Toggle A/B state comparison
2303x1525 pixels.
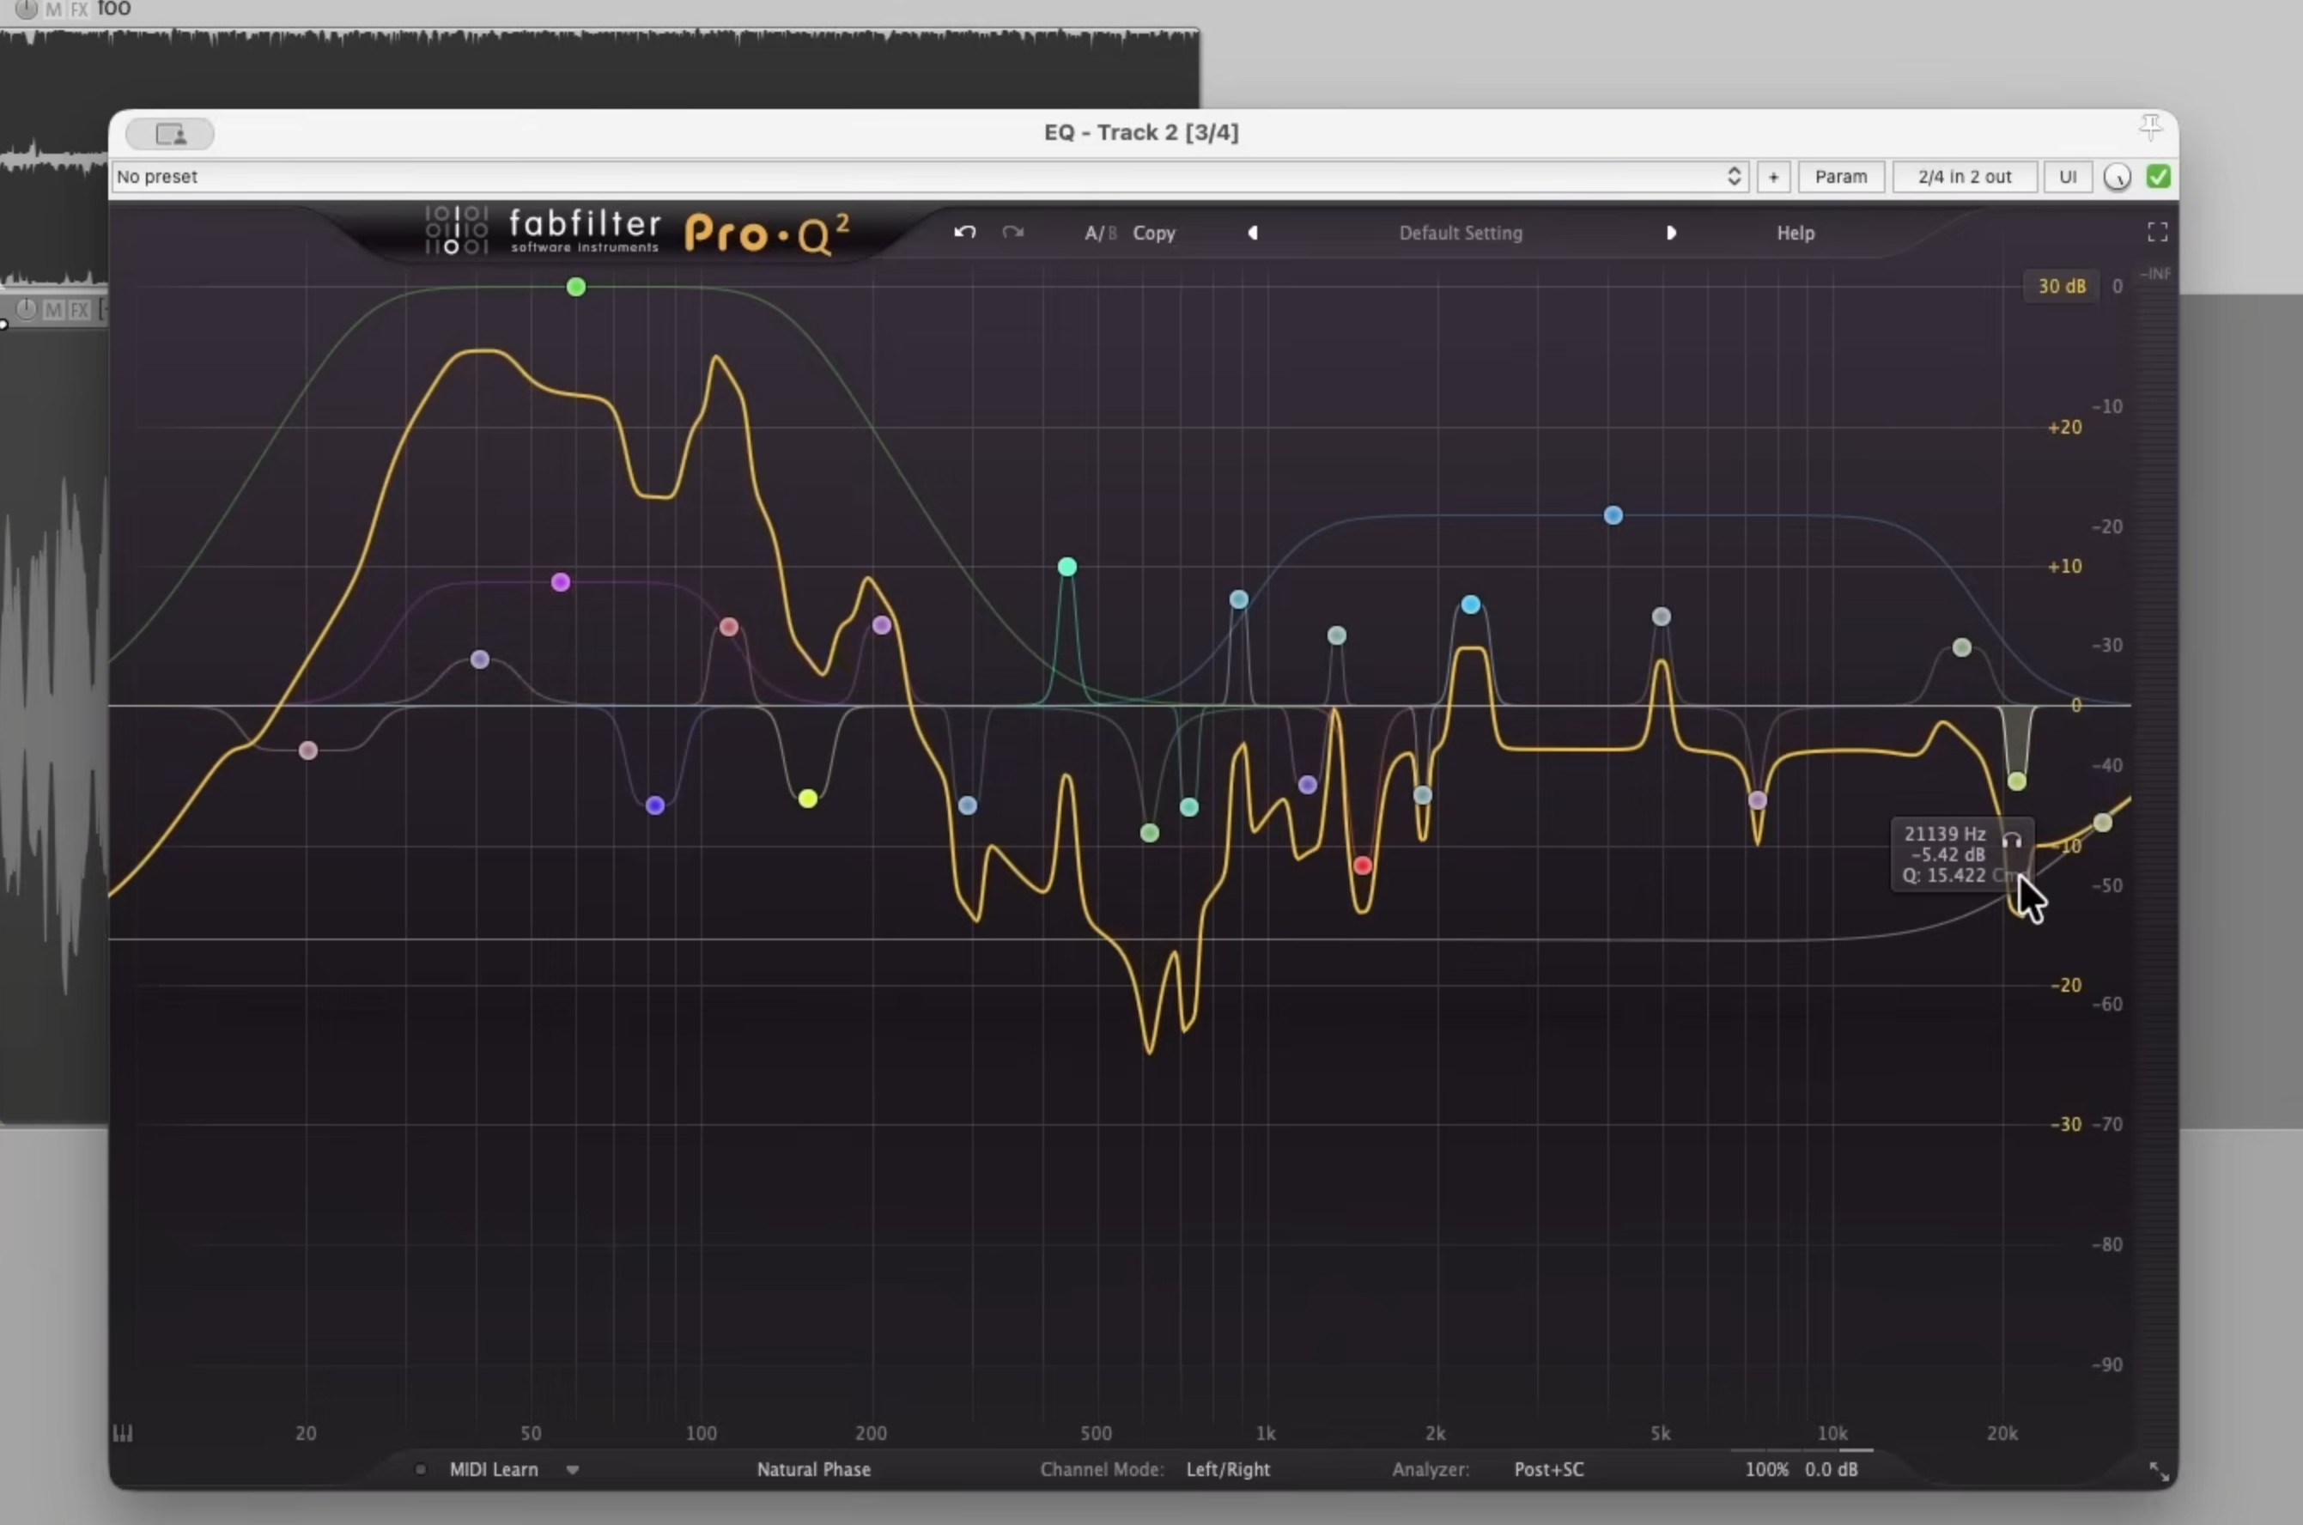[x=1100, y=234]
